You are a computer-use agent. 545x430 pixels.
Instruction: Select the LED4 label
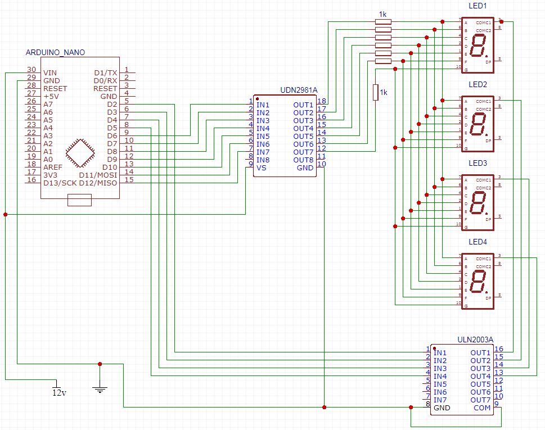click(x=478, y=242)
